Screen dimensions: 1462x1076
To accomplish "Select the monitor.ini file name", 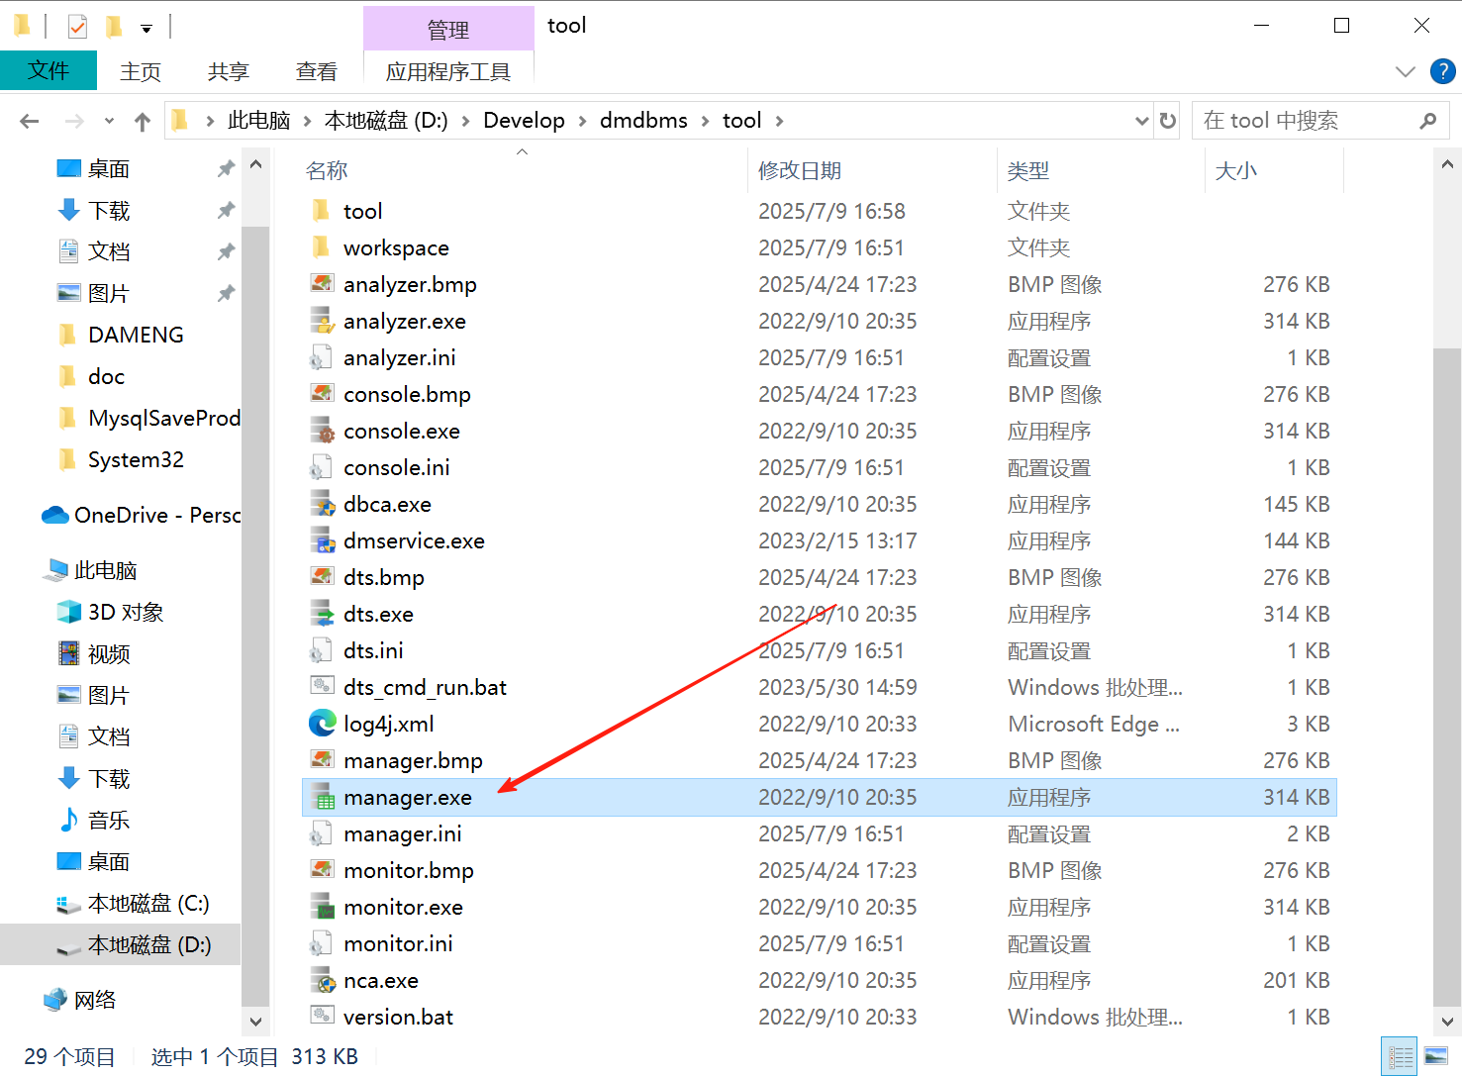I will (x=398, y=943).
